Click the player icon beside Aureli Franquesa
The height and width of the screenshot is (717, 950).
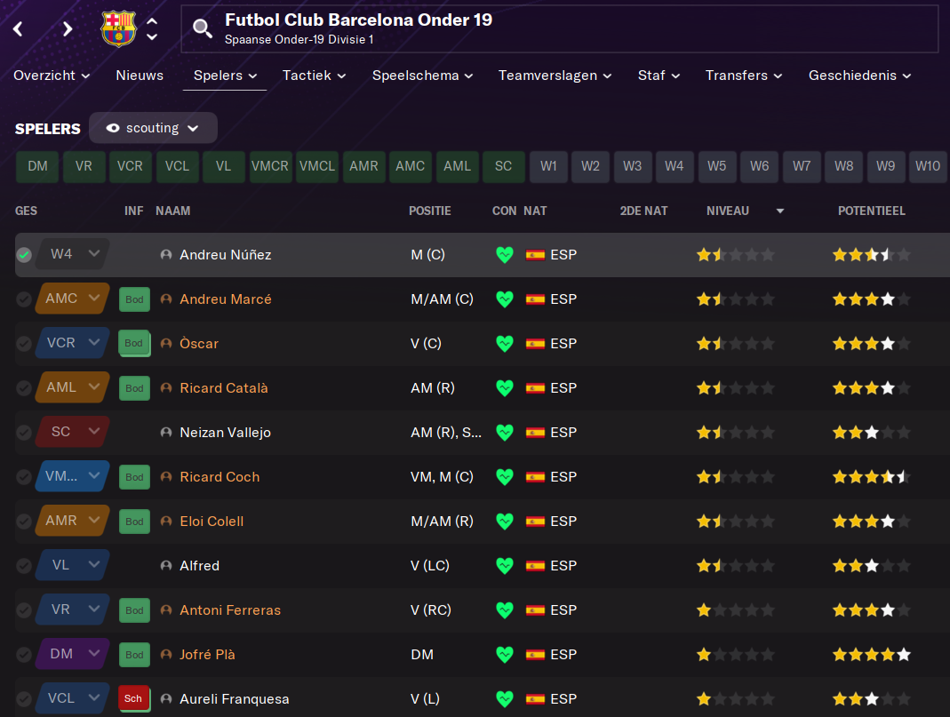pyautogui.click(x=166, y=699)
